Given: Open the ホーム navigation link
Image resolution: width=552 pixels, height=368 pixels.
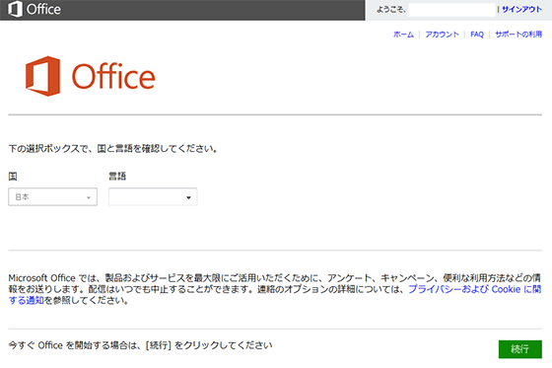Looking at the screenshot, I should pyautogui.click(x=403, y=35).
